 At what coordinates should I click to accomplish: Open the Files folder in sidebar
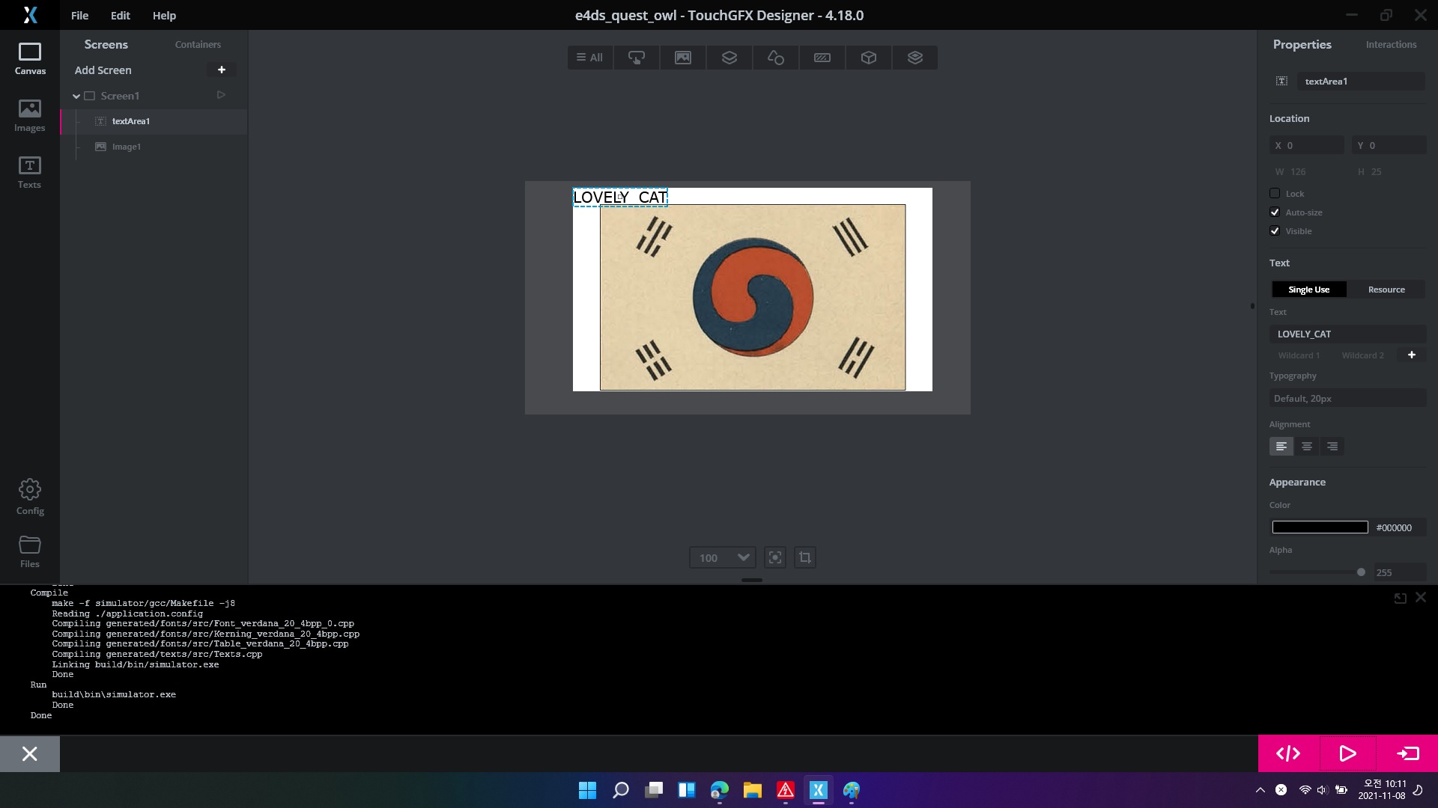[30, 552]
